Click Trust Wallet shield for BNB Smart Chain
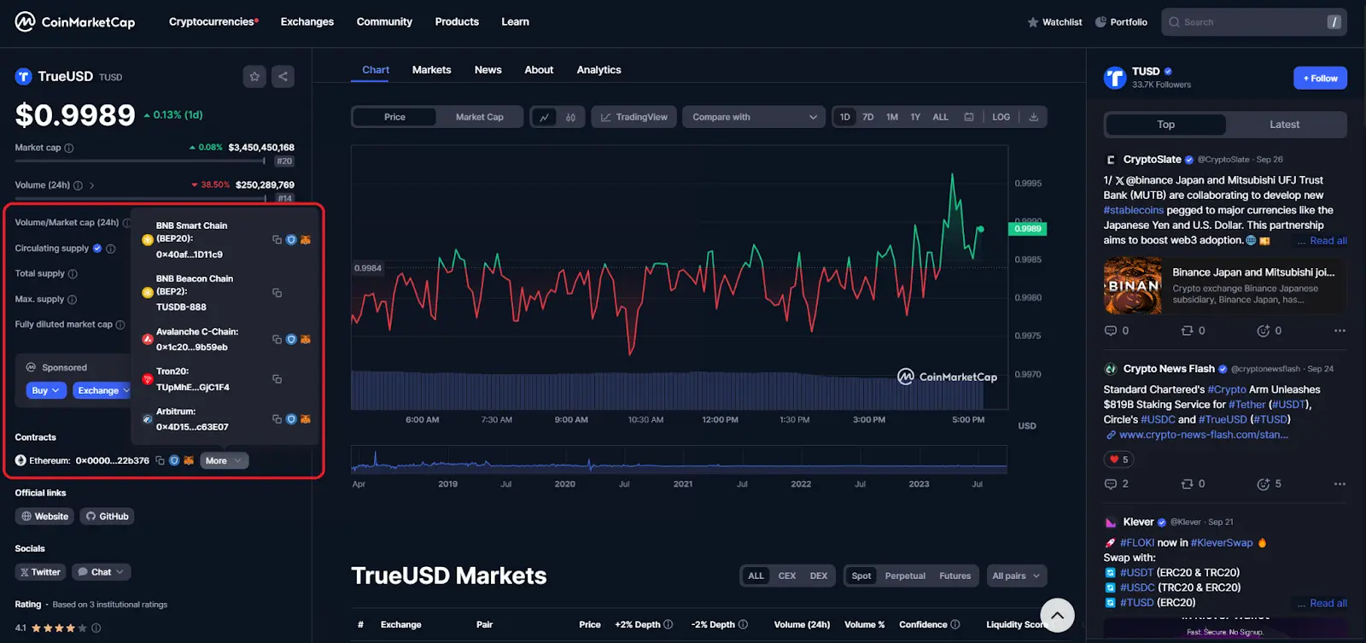This screenshot has width=1366, height=643. click(x=291, y=240)
